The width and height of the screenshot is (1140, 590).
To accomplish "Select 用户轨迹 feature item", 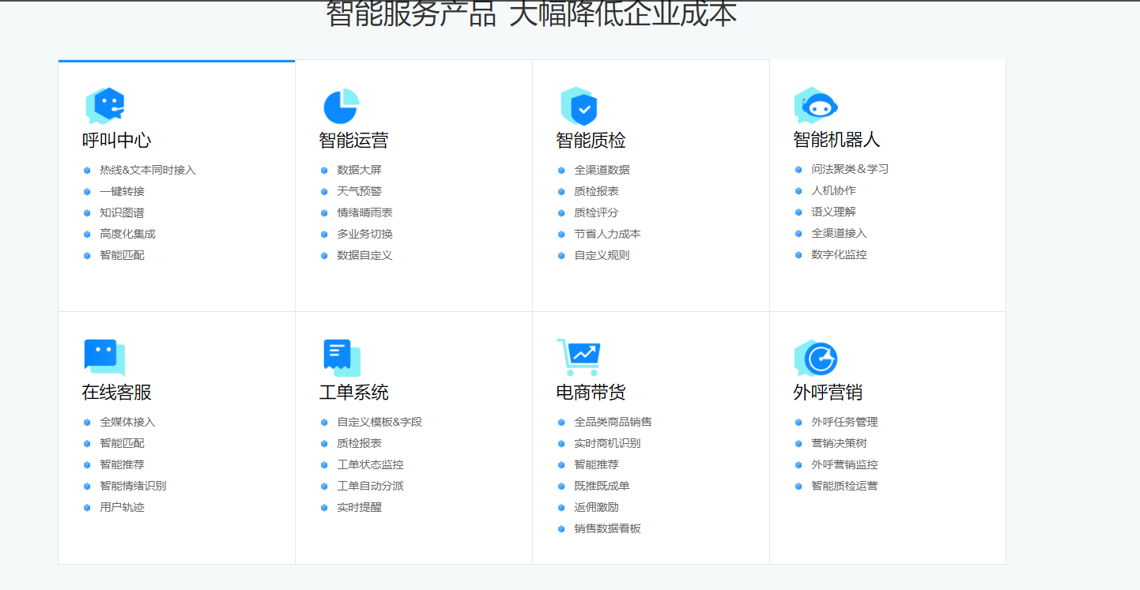I will [122, 507].
